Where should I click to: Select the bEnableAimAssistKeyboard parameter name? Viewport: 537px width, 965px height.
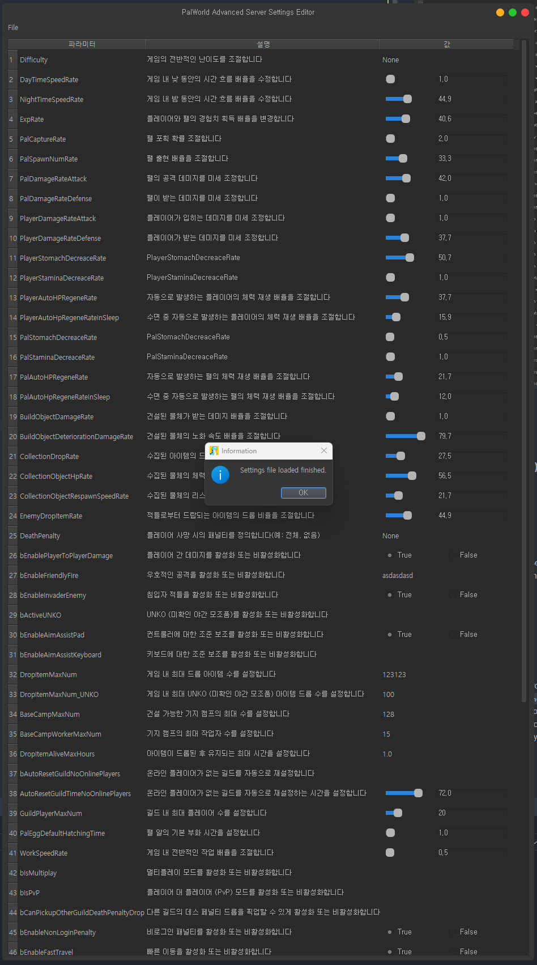(x=61, y=655)
